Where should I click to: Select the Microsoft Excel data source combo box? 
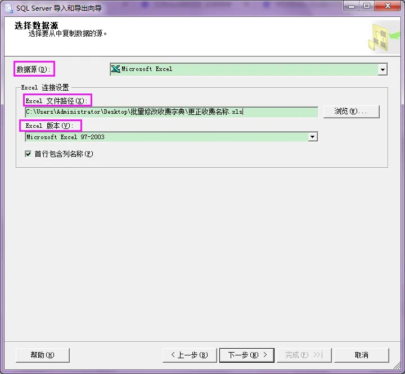pos(249,69)
